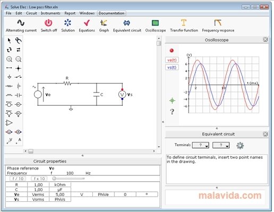Open the Solution view
The image size is (274, 212).
pyautogui.click(x=68, y=26)
